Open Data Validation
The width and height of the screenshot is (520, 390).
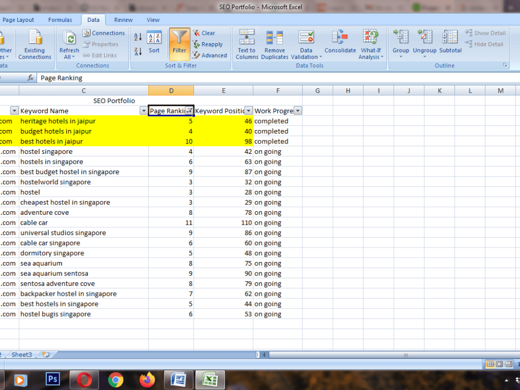coord(306,44)
